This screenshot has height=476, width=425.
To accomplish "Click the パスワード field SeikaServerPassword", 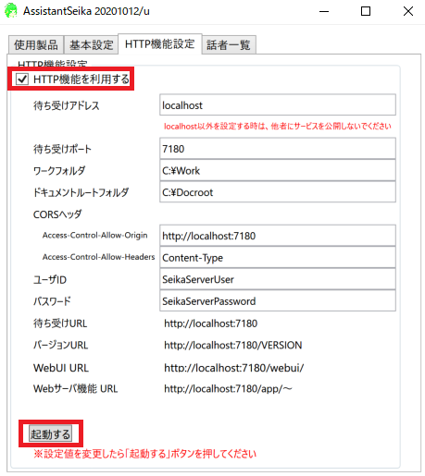I will pyautogui.click(x=278, y=300).
